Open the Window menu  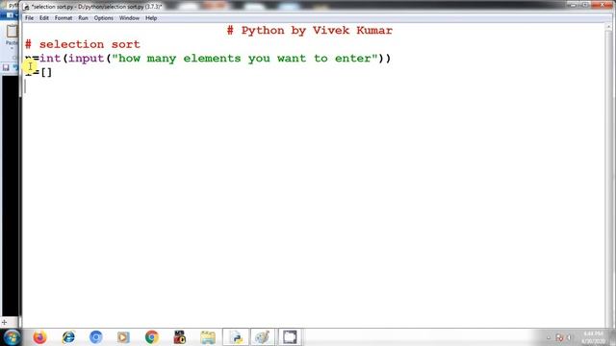pos(129,18)
